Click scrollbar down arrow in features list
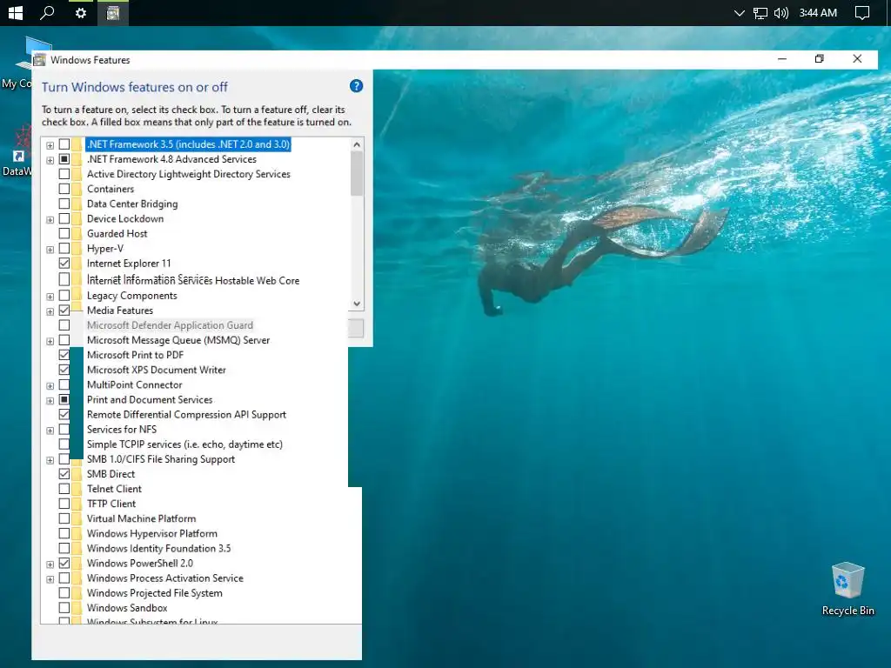This screenshot has width=891, height=668. 357,304
